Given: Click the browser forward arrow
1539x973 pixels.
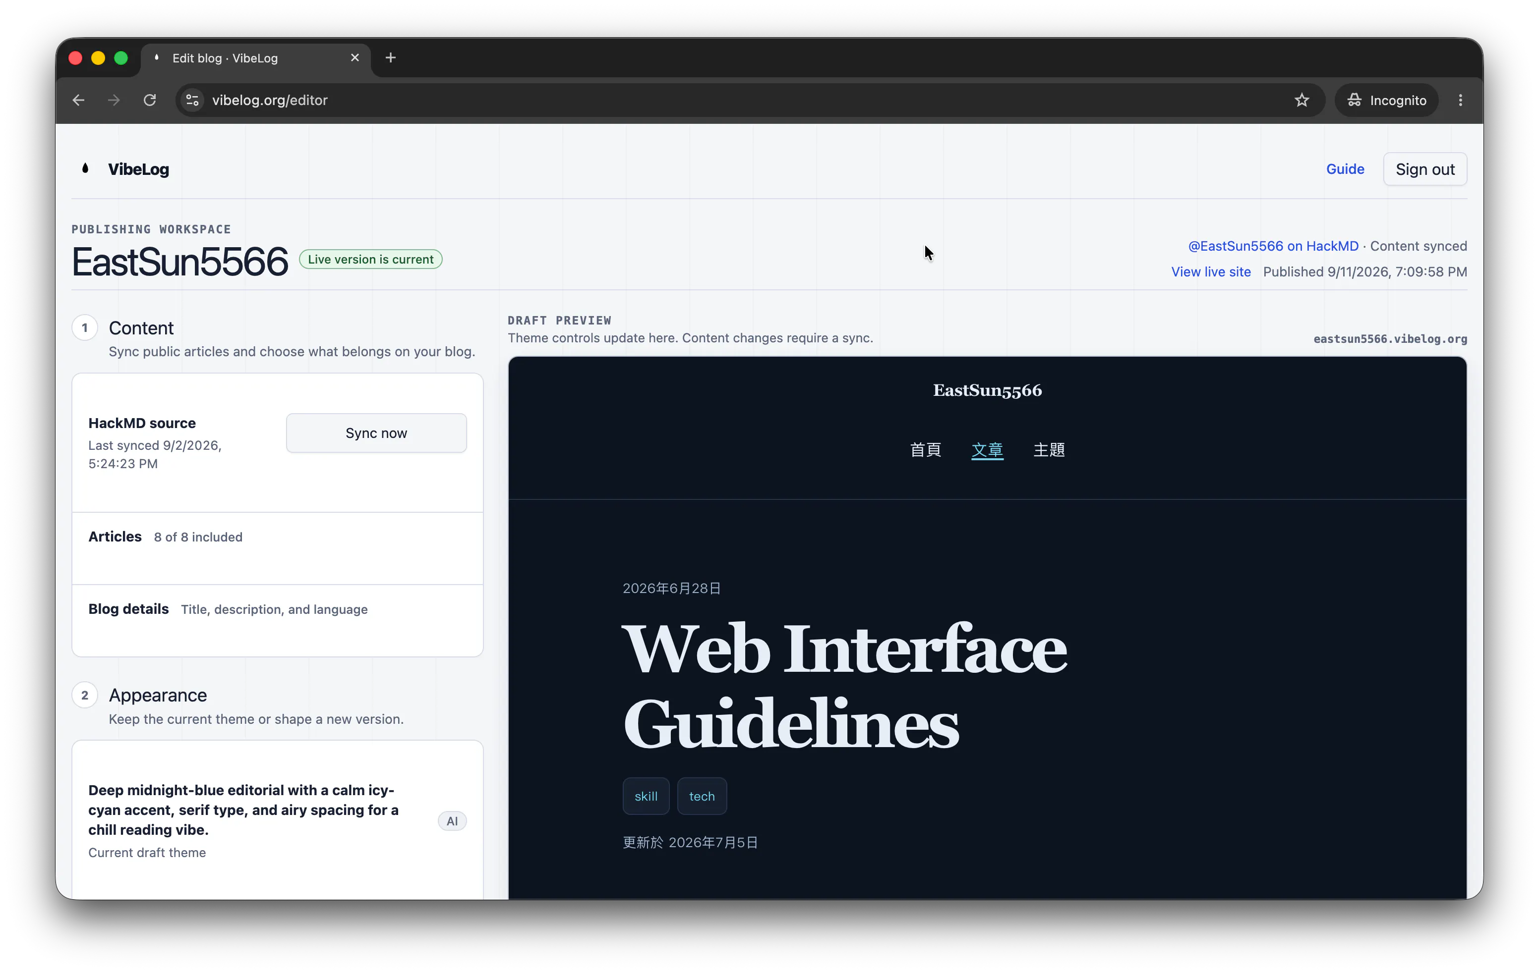Looking at the screenshot, I should (x=114, y=100).
